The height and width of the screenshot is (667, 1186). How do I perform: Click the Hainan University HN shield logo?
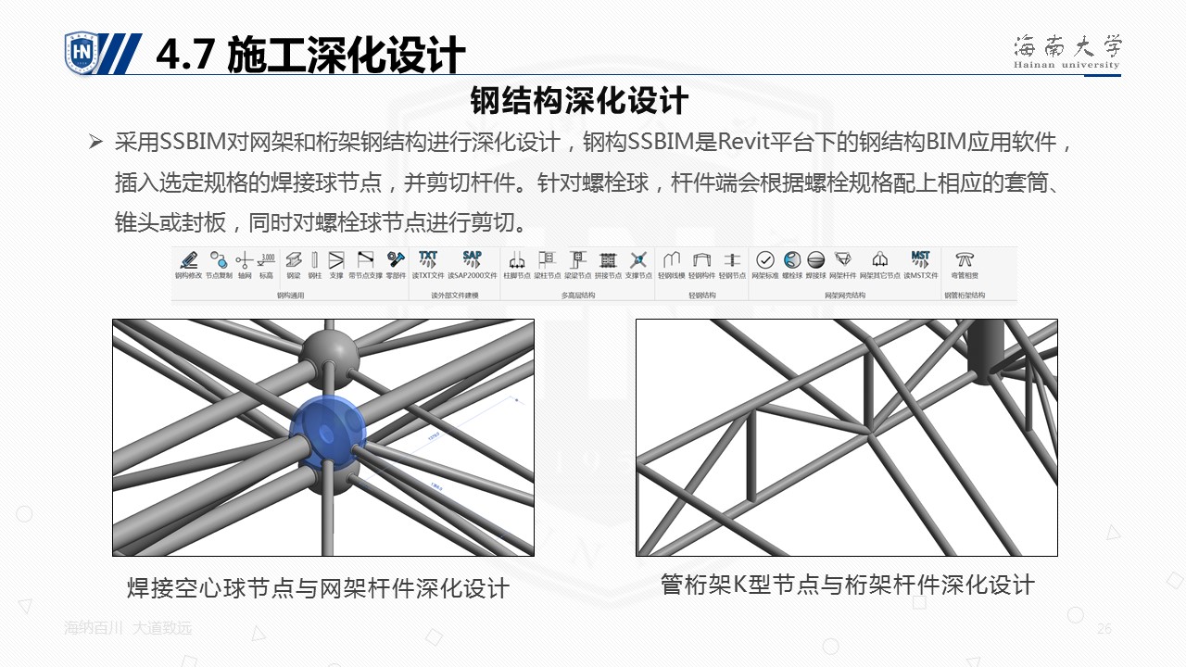(82, 55)
